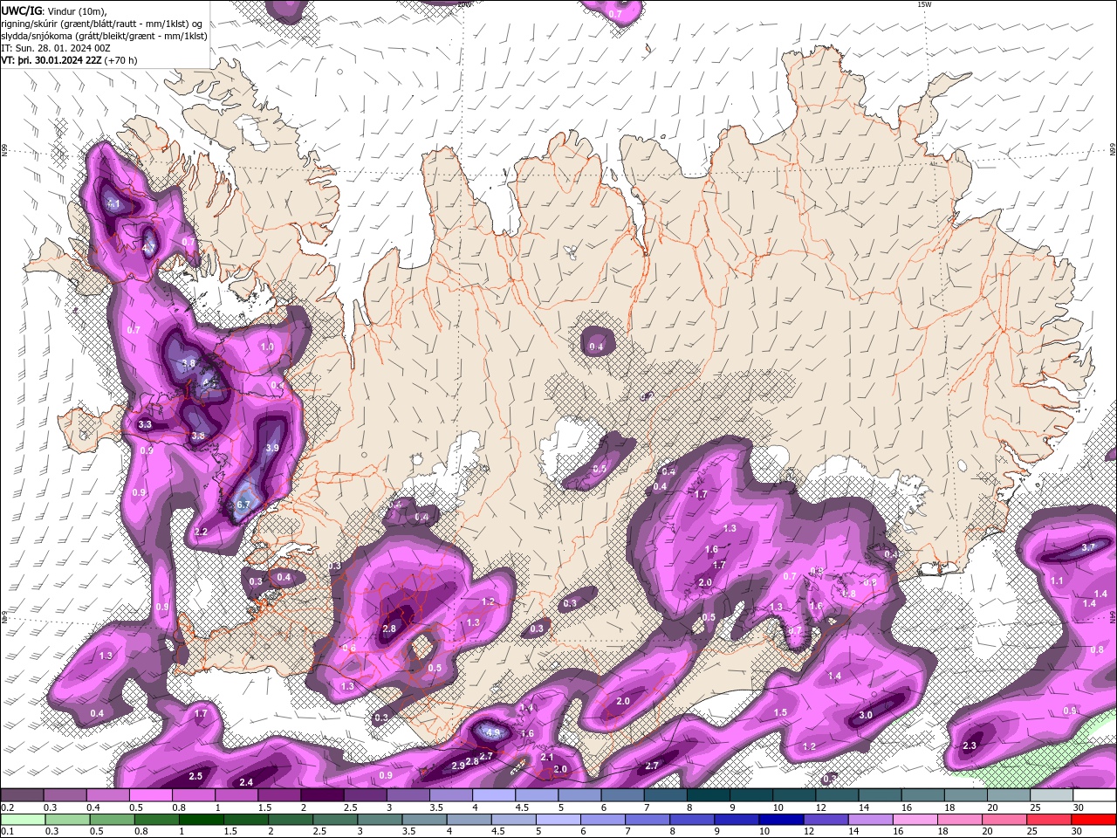Click the 2.5 precipitation value along the bottom
The width and height of the screenshot is (1117, 838).
pos(195,776)
